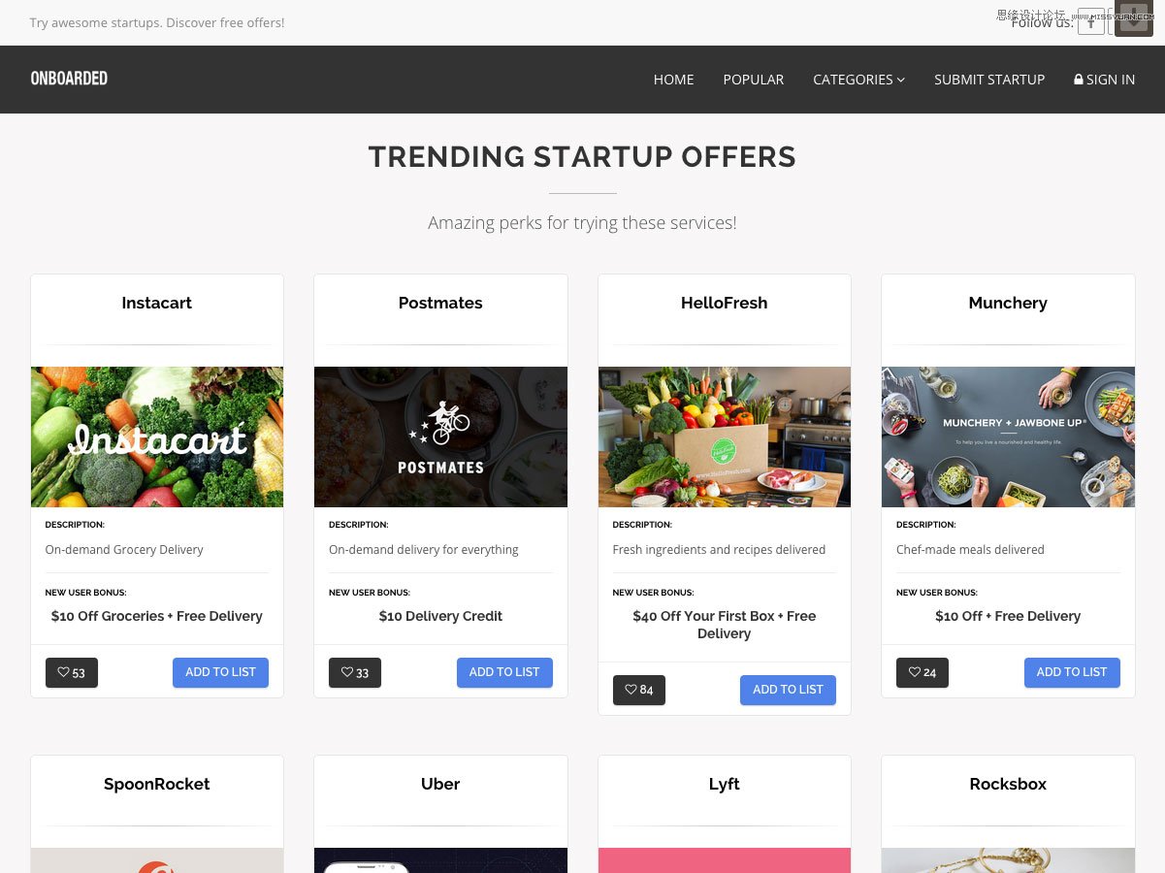Add HelloFresh to list
1165x873 pixels.
(x=788, y=690)
